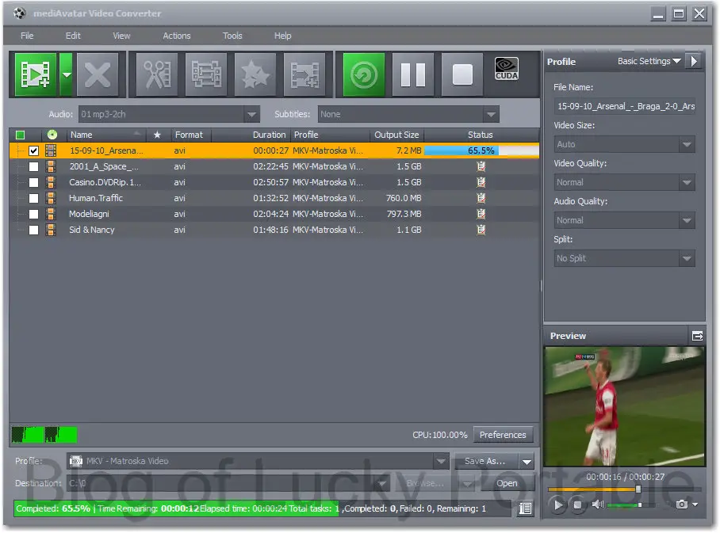The image size is (720, 533).
Task: Open the Add File dropdown arrow
Action: coord(67,74)
